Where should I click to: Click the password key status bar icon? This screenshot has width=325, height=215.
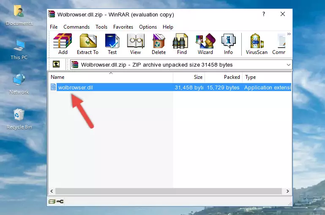click(60, 202)
